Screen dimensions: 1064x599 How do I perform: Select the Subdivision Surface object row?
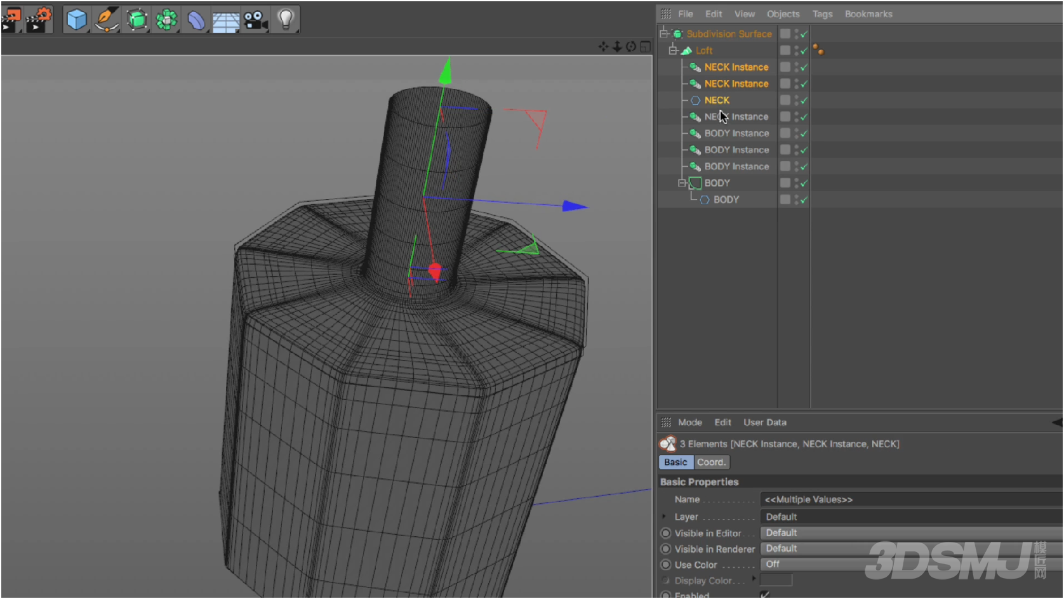coord(729,34)
